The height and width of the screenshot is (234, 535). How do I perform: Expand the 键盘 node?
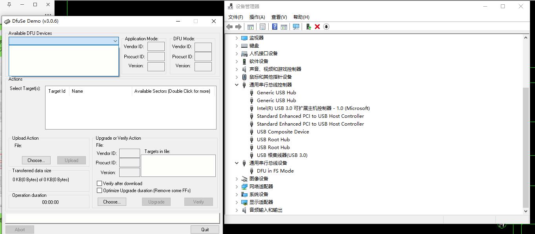[x=237, y=45]
